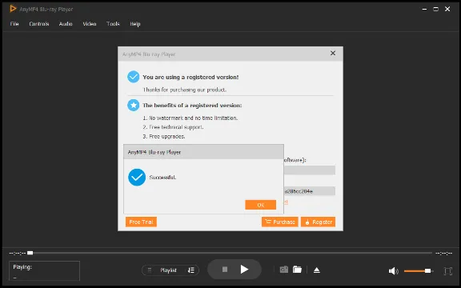
Task: Click the AnyMP4 orange logo icon
Action: tap(13, 9)
